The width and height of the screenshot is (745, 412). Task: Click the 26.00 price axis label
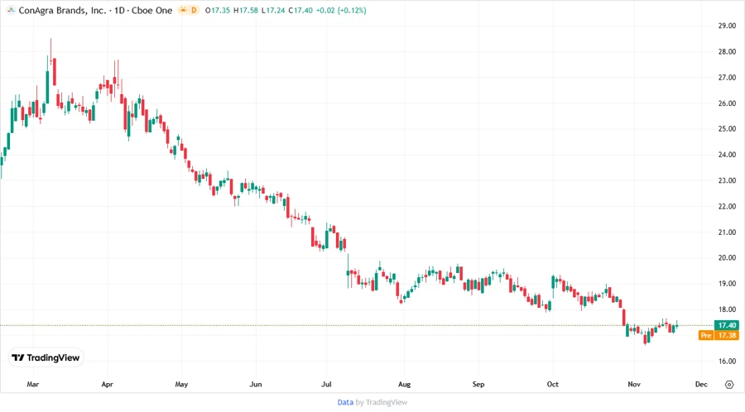pyautogui.click(x=727, y=103)
